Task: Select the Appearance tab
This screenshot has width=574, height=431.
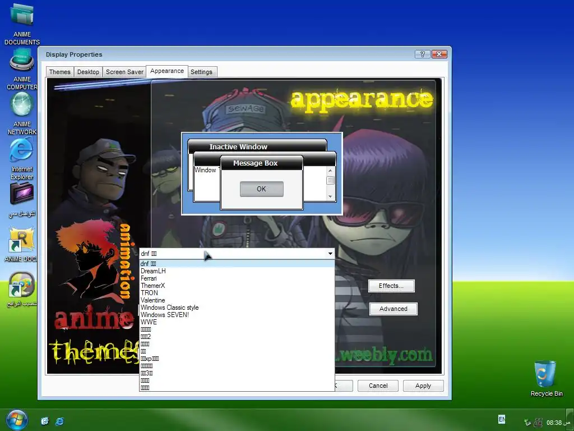Action: pyautogui.click(x=167, y=71)
